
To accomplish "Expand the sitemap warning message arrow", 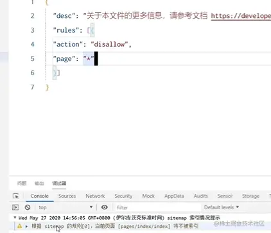I will (x=26, y=226).
